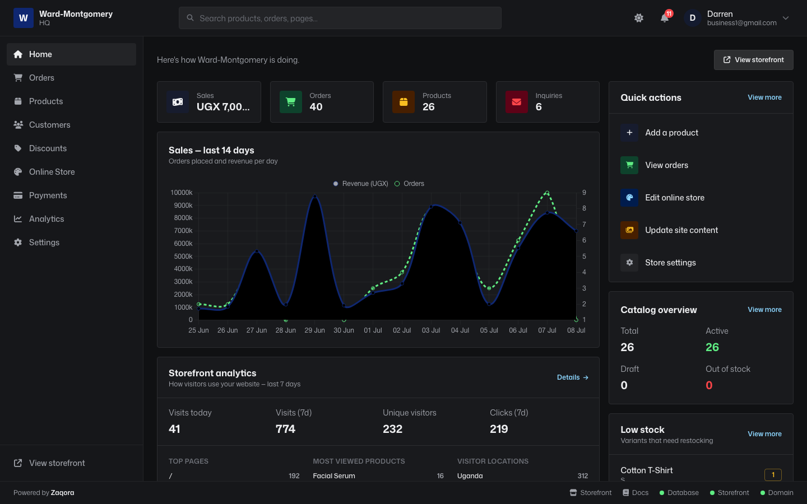Click the Settings gear icon in sidebar

18,242
